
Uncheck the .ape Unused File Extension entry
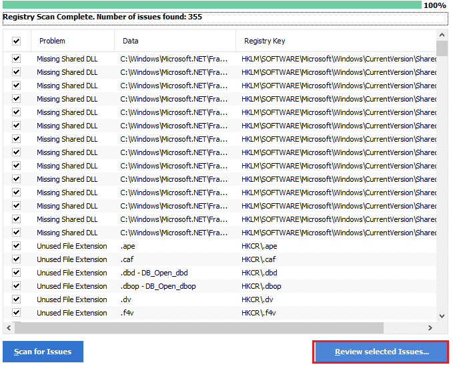17,246
